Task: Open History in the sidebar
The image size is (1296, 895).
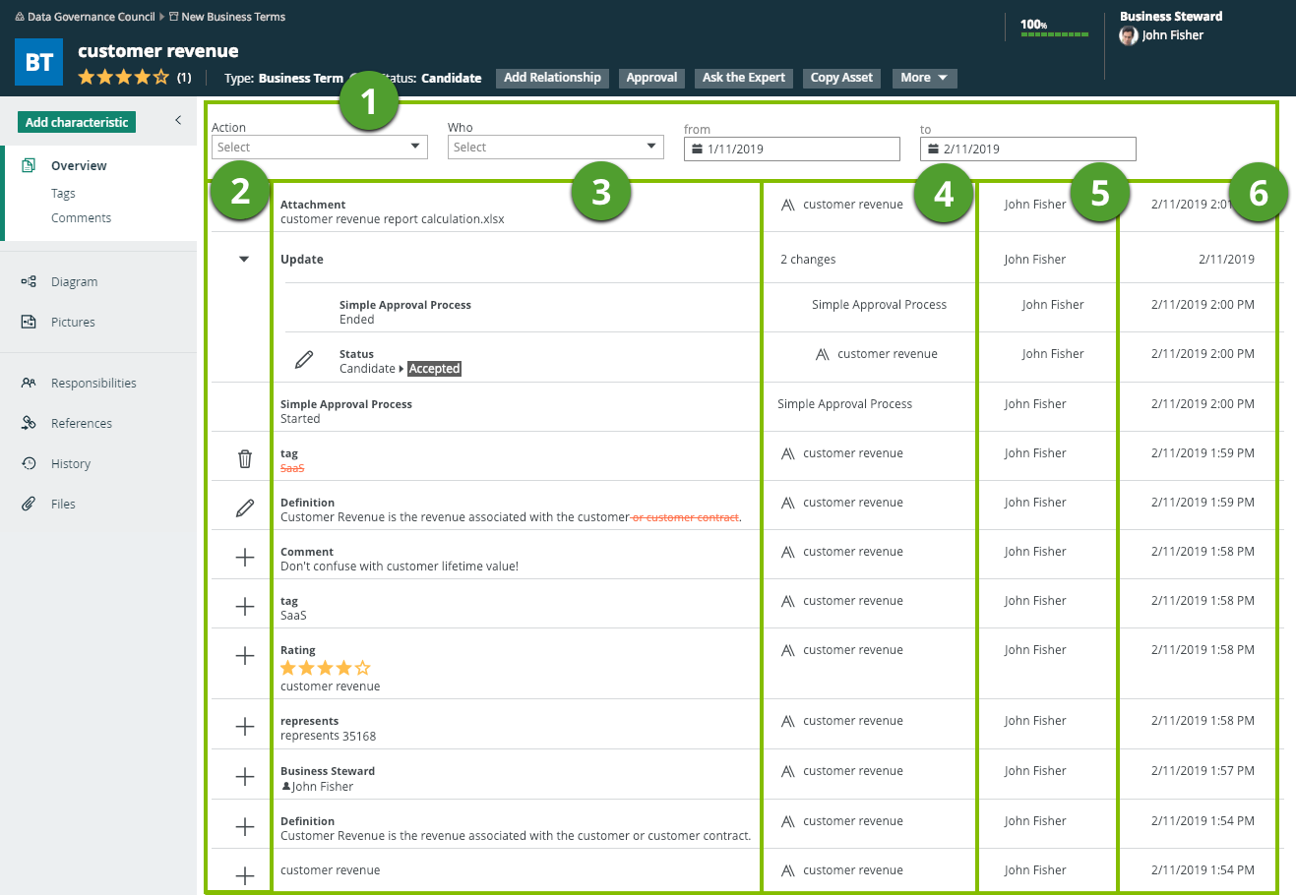Action: [x=70, y=464]
